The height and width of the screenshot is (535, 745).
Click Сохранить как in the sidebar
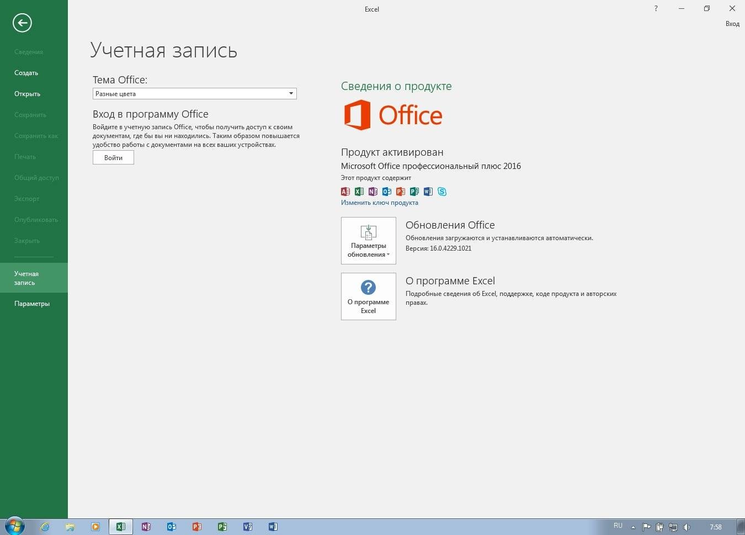click(36, 136)
